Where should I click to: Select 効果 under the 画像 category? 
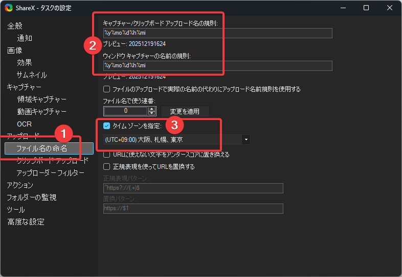tap(25, 63)
